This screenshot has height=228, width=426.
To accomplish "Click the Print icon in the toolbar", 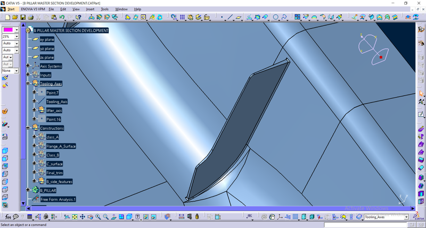I will 31,18.
